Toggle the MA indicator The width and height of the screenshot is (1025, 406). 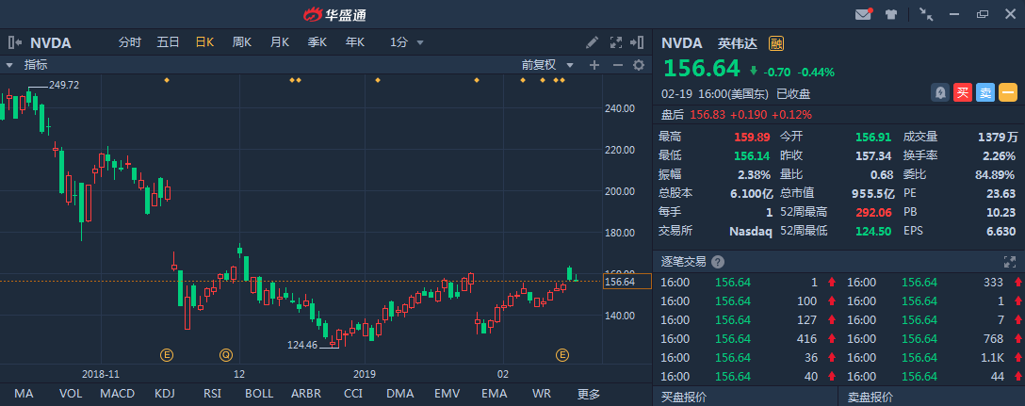[24, 394]
